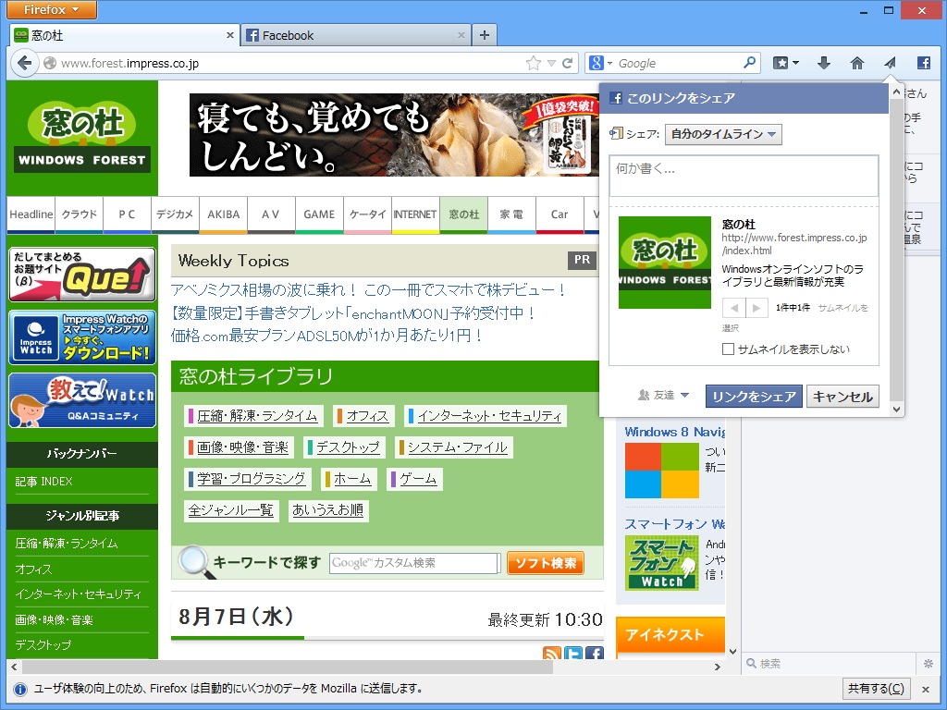Open the 全ジャンル一覧 link
The width and height of the screenshot is (947, 710).
pos(230,510)
